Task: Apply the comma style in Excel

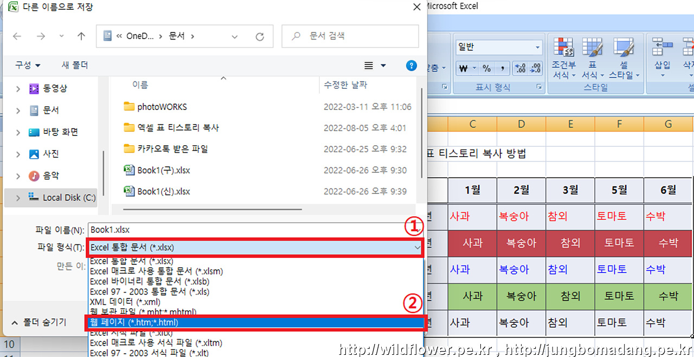Action: point(503,68)
